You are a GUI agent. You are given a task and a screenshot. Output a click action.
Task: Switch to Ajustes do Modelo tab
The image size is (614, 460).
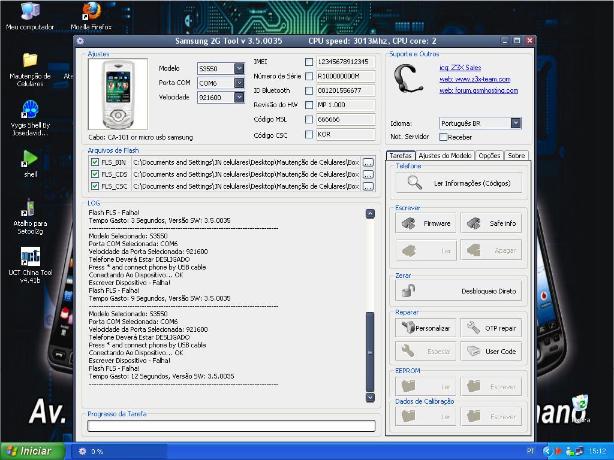click(446, 155)
